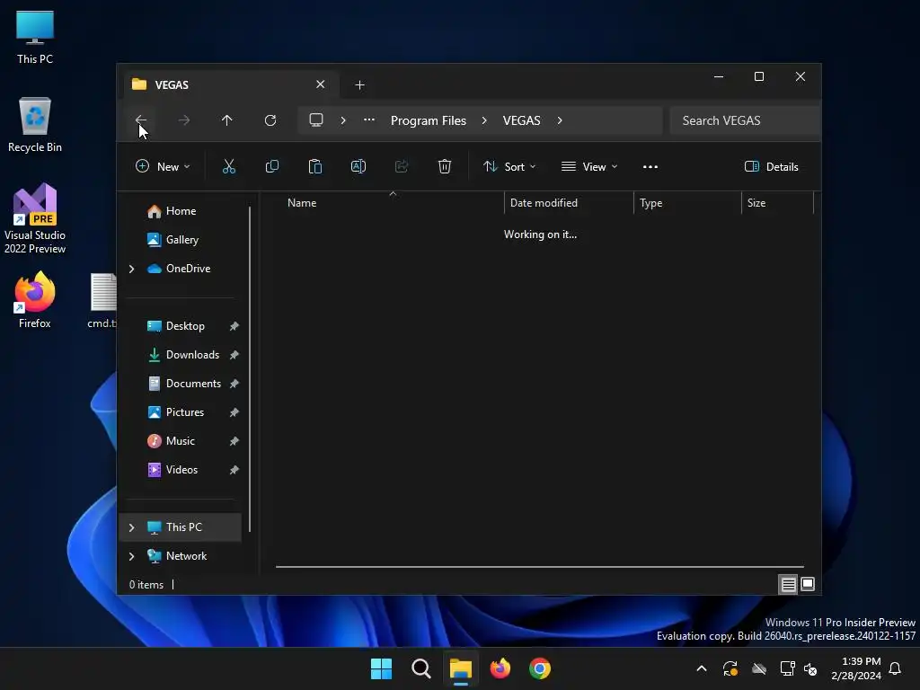Expand chevron after the PC icon
920x690 pixels.
click(343, 120)
